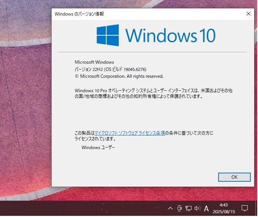Click the ライセンスされています license text line

click(x=95, y=139)
